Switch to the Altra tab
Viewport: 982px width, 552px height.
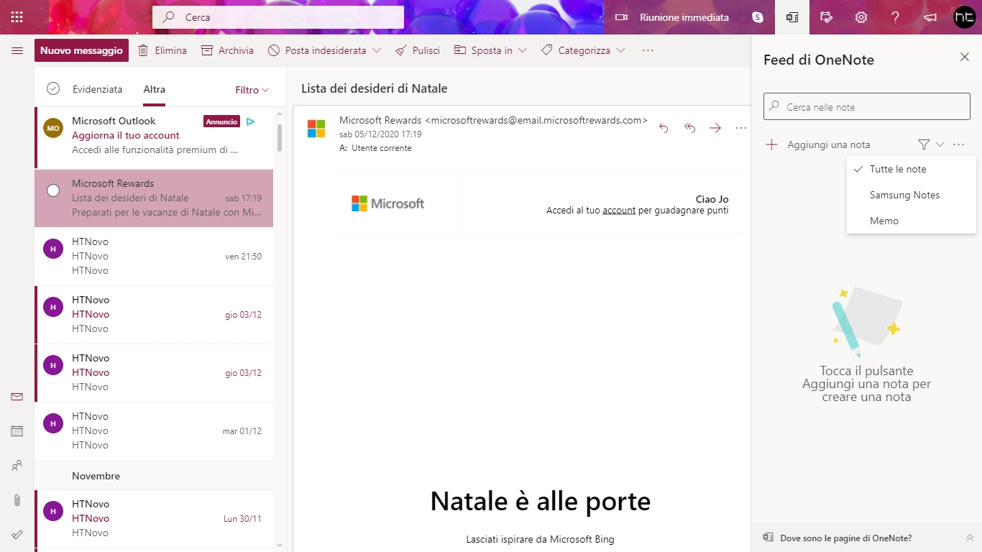tap(154, 89)
